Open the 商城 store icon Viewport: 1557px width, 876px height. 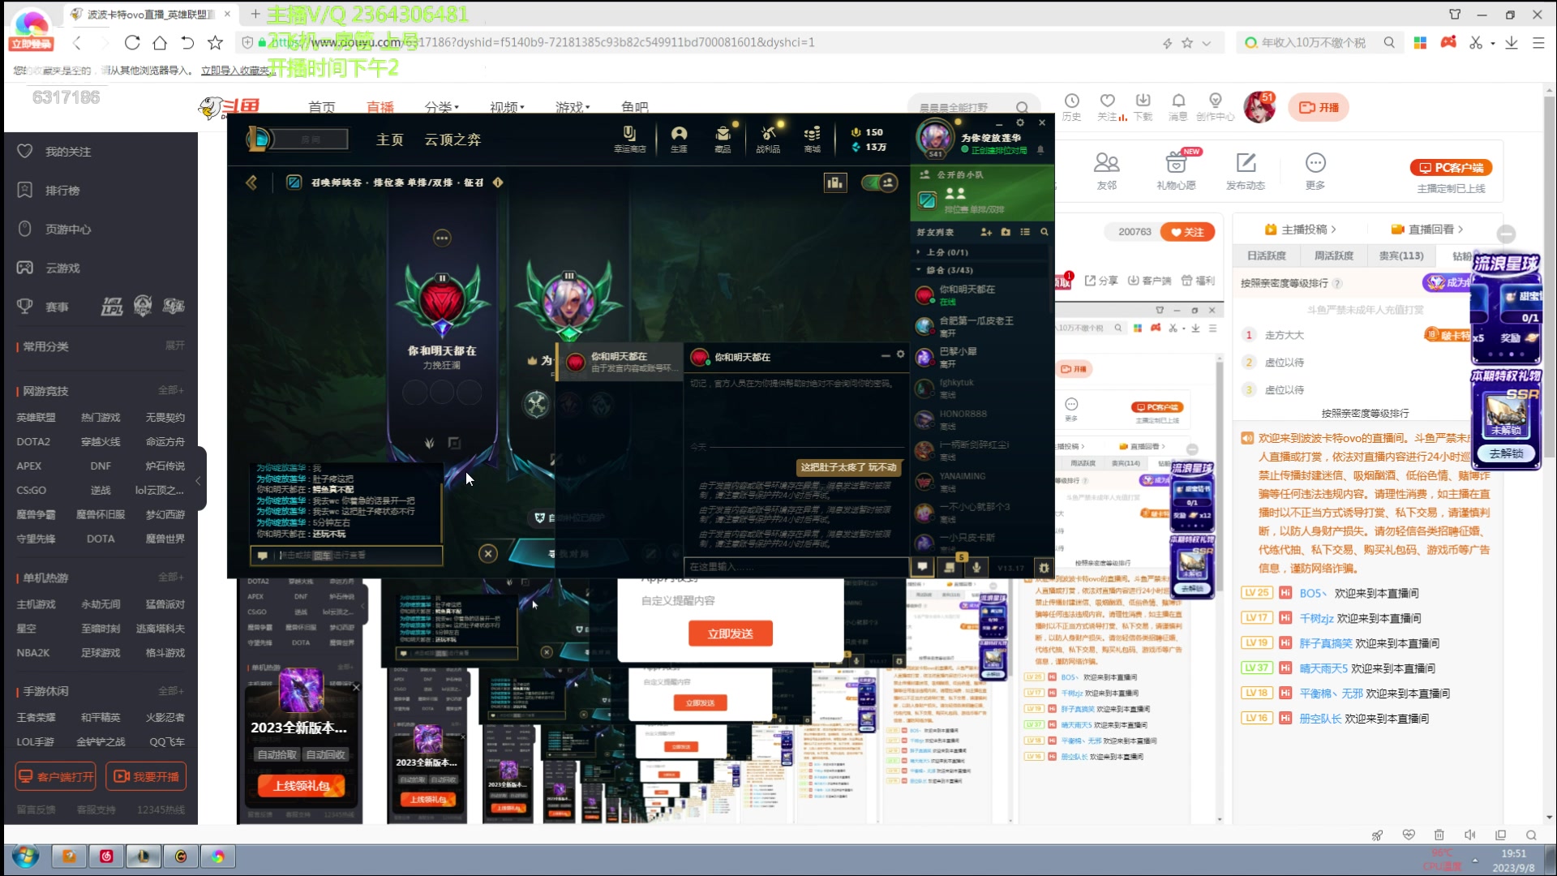tap(812, 138)
